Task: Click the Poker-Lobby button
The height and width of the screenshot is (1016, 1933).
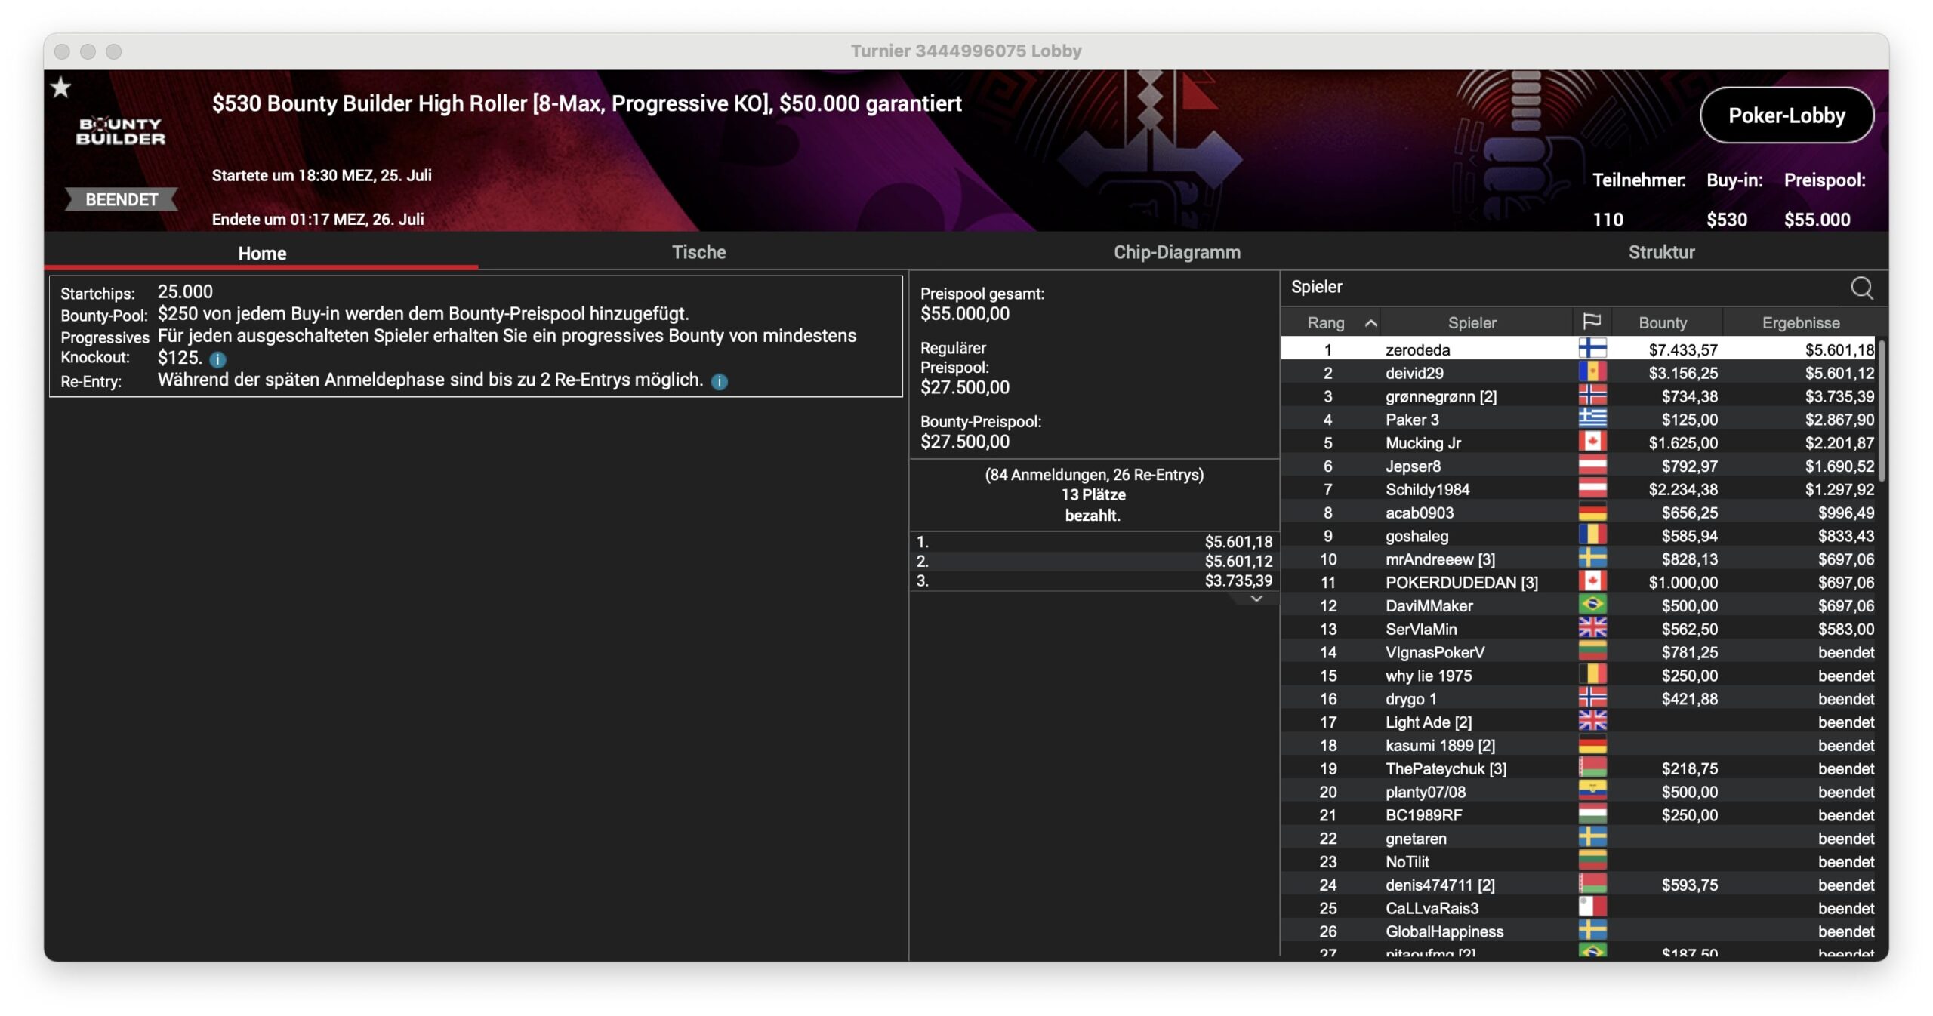Action: [1786, 115]
